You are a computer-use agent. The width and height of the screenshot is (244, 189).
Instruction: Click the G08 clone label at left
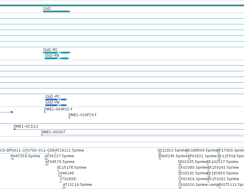pyautogui.click(x=27, y=150)
